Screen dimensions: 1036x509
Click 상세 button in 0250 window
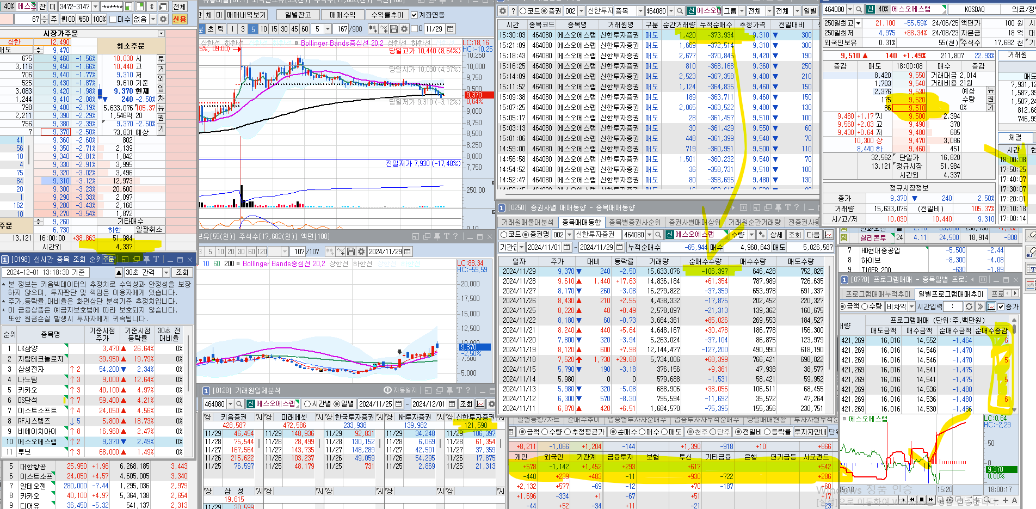[x=776, y=235]
